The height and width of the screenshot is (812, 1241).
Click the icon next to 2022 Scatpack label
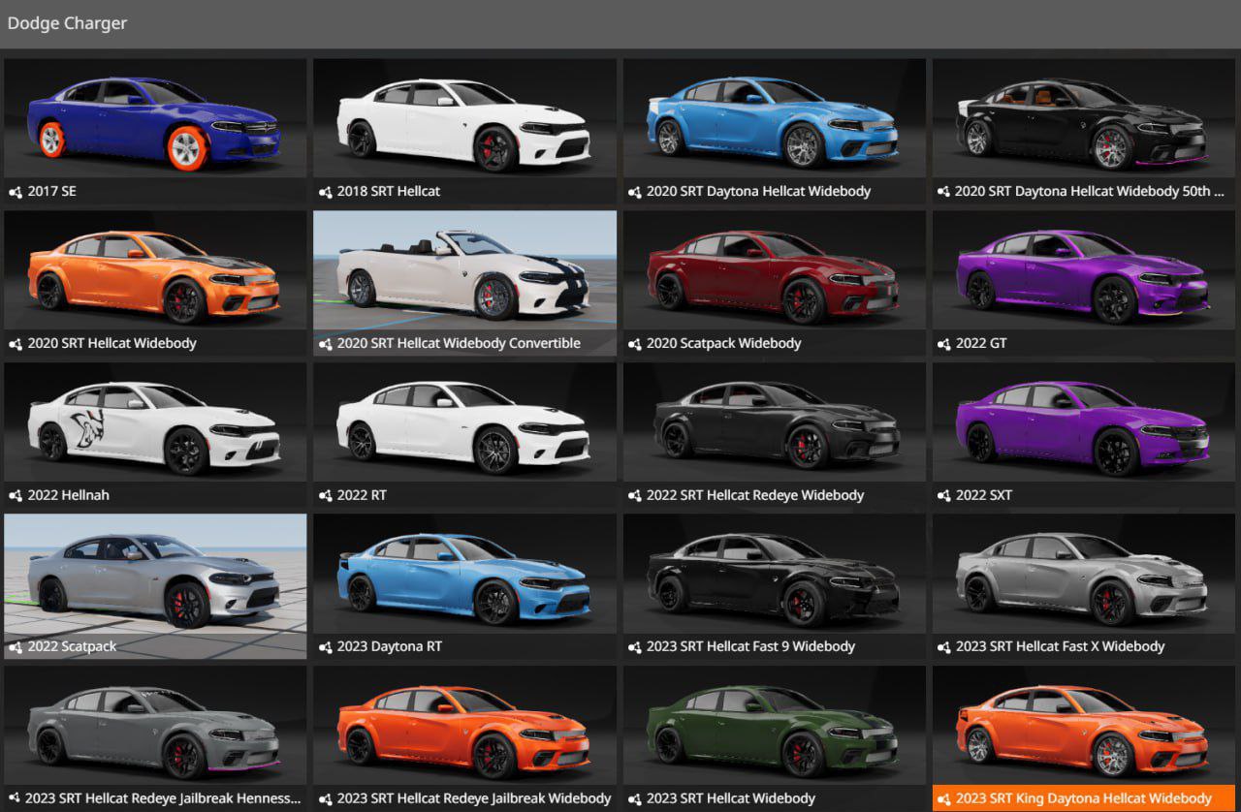[16, 646]
